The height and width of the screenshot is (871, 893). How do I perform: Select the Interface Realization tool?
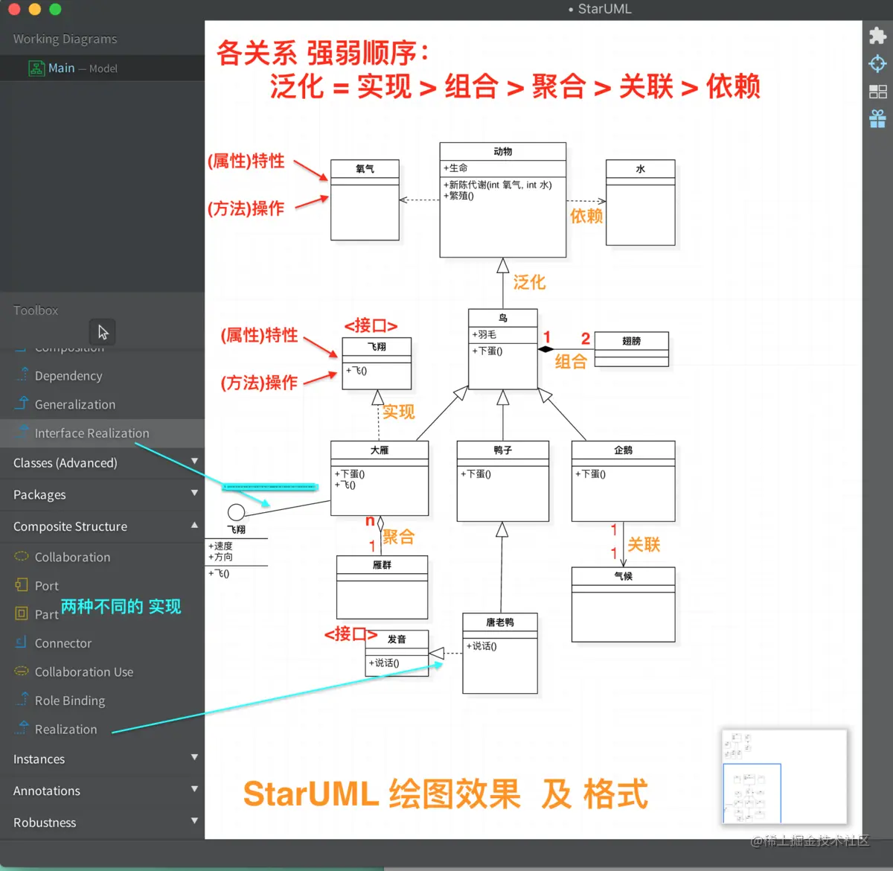(x=92, y=433)
